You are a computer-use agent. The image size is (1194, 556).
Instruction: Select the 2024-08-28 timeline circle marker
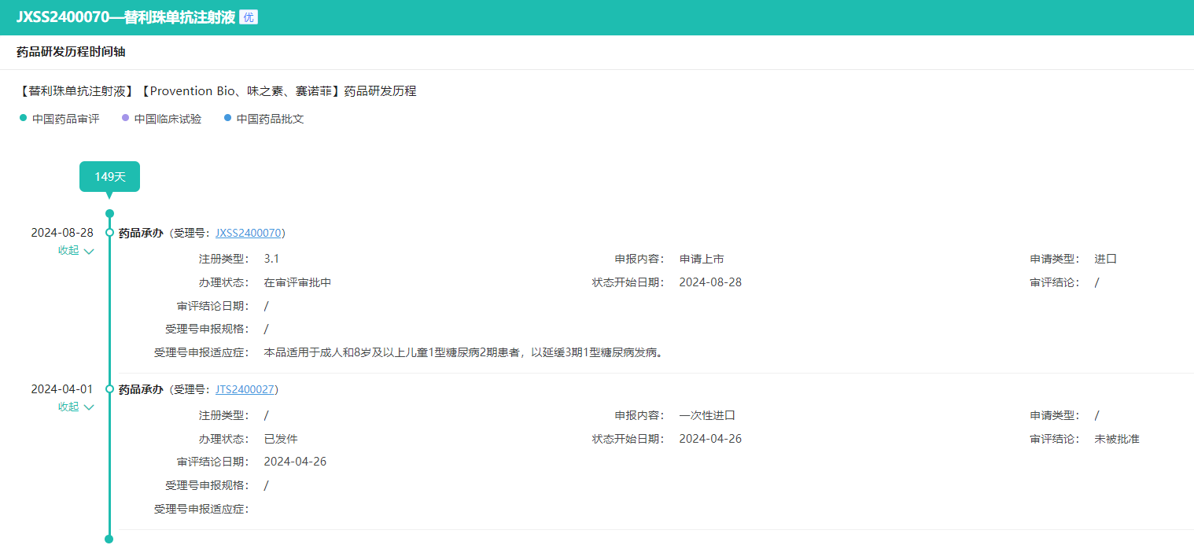click(109, 233)
